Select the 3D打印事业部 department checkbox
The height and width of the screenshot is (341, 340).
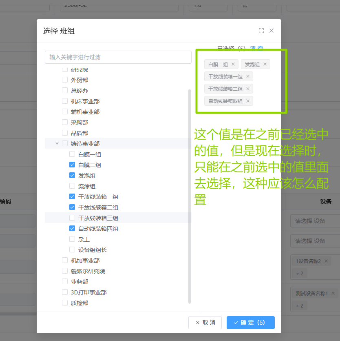pos(65,292)
